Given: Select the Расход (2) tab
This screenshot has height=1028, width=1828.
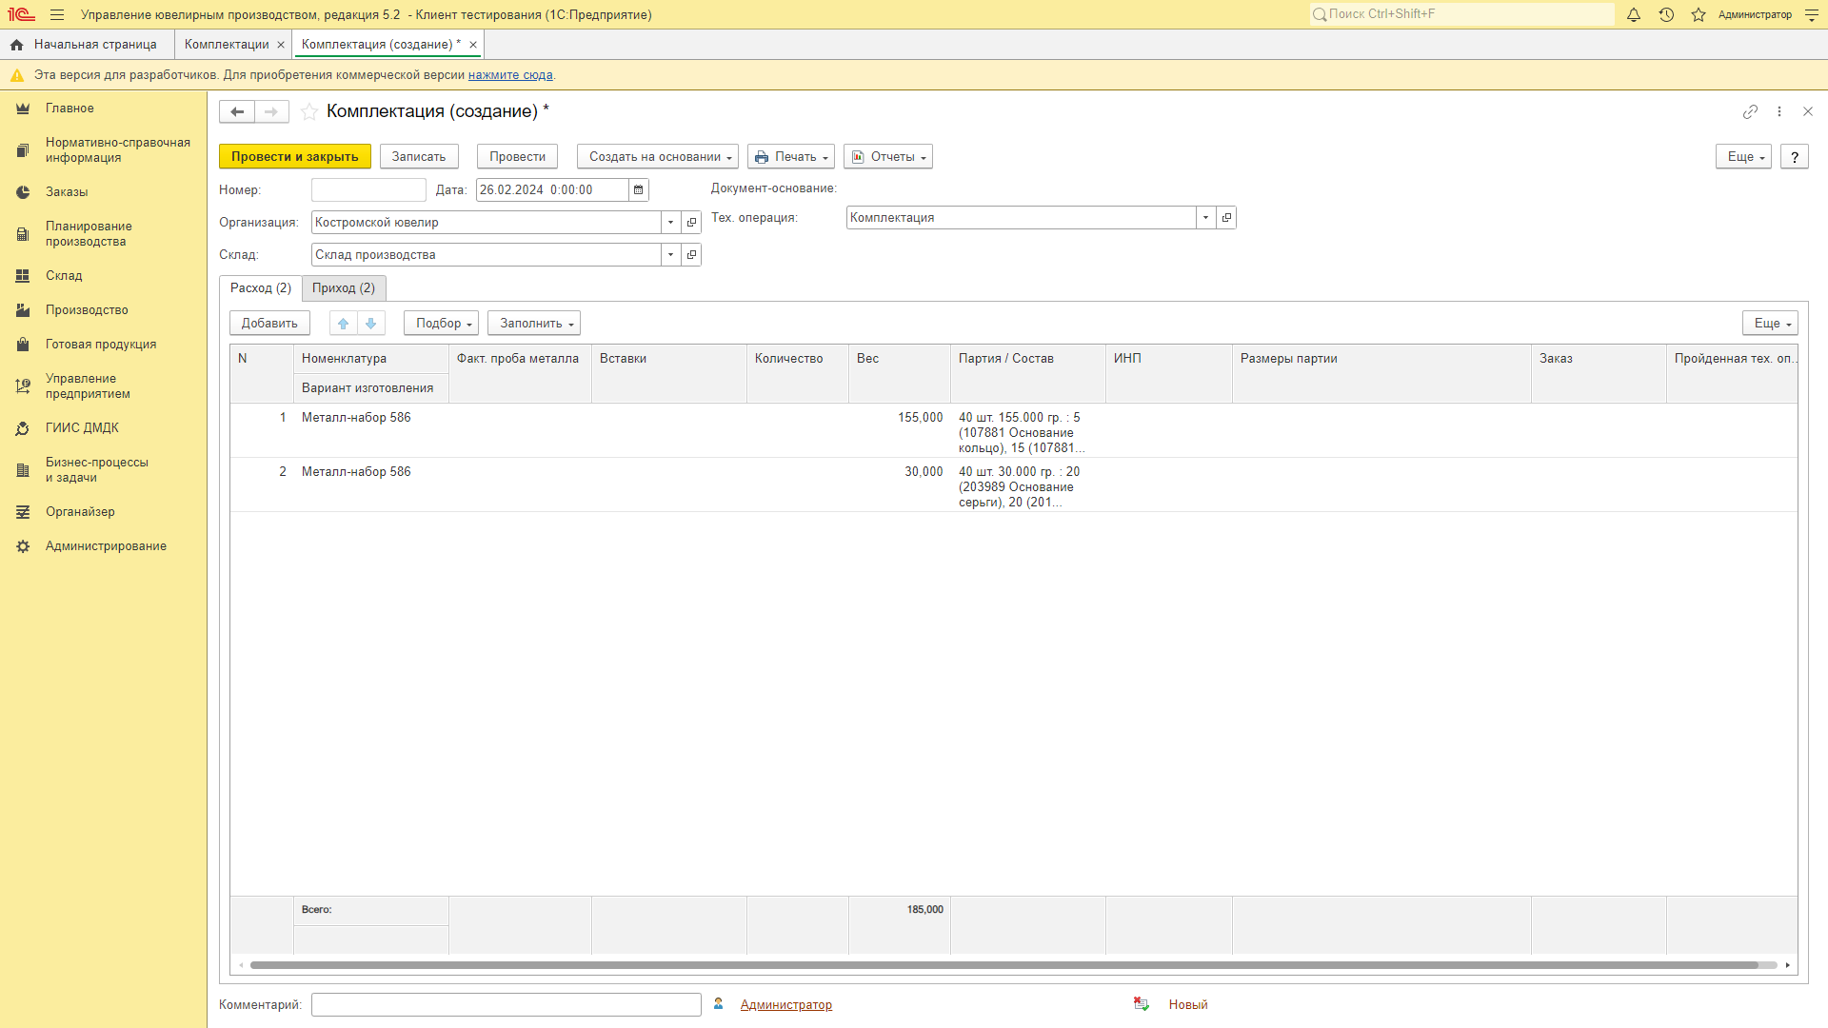Looking at the screenshot, I should pyautogui.click(x=261, y=288).
